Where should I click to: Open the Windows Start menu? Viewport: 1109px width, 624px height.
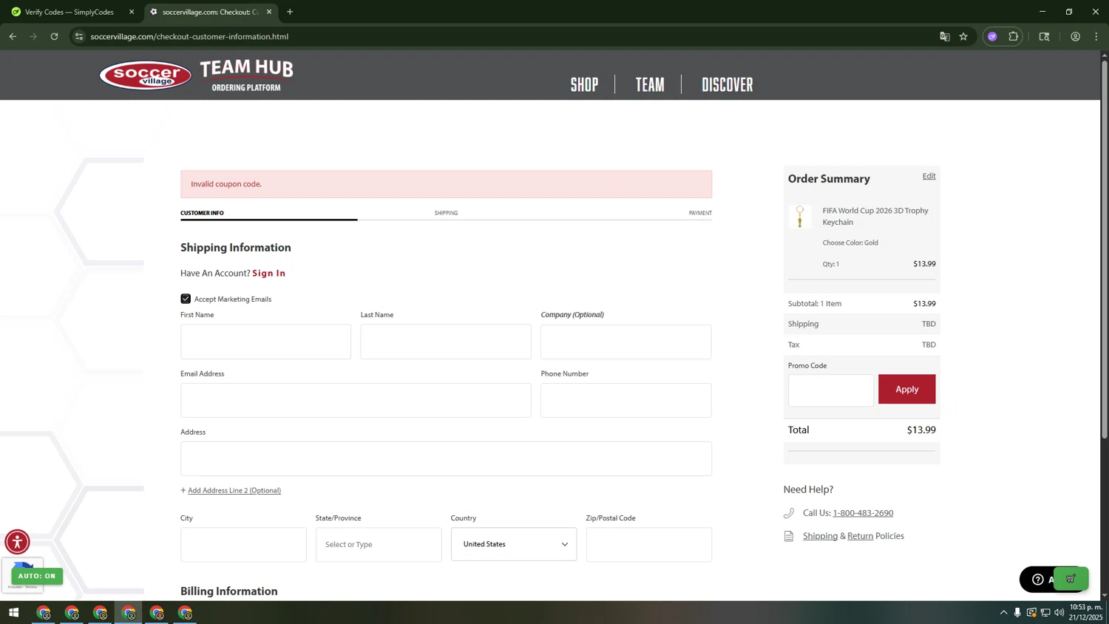point(13,612)
